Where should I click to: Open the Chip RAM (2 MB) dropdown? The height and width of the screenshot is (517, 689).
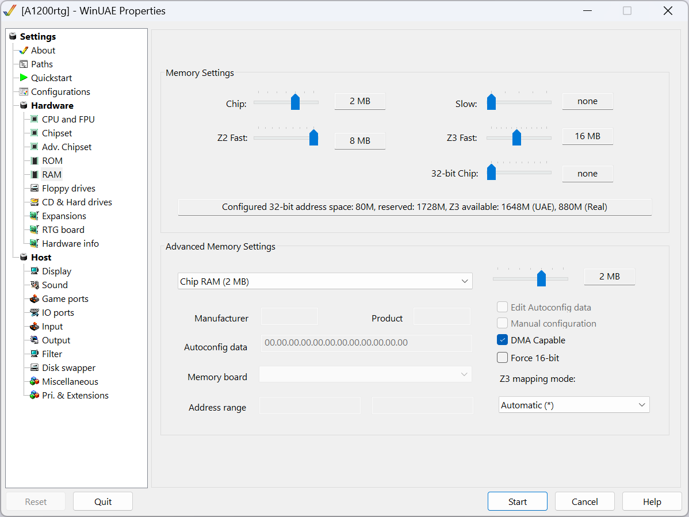click(325, 281)
